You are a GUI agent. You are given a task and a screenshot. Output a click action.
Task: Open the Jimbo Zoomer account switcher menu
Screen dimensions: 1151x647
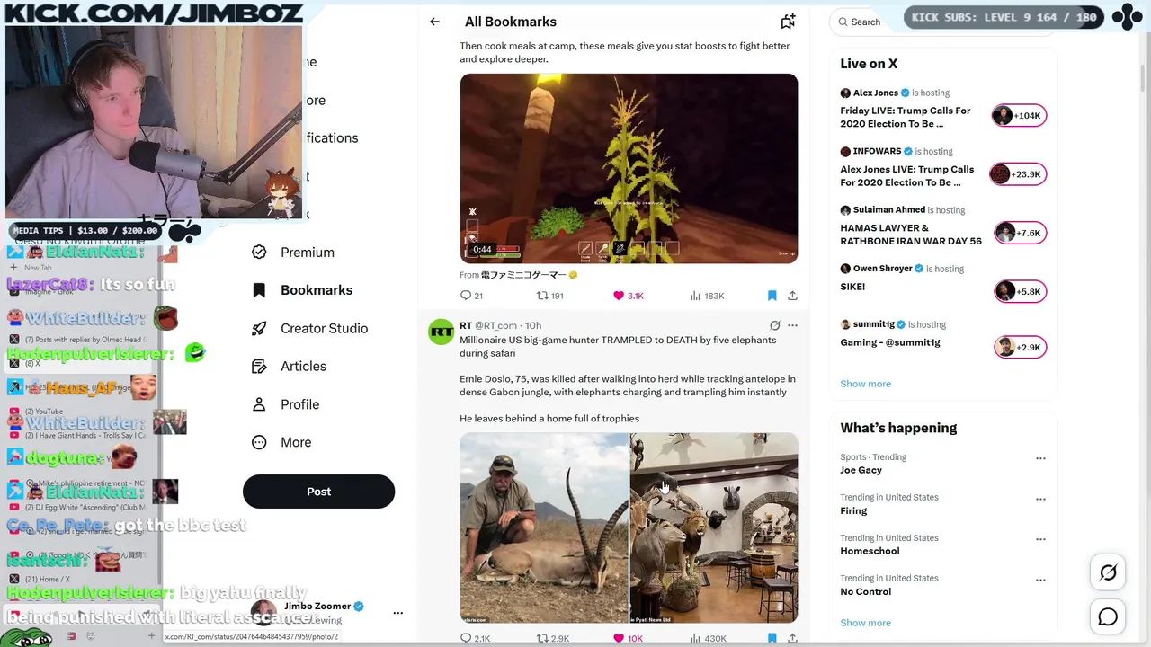click(397, 613)
